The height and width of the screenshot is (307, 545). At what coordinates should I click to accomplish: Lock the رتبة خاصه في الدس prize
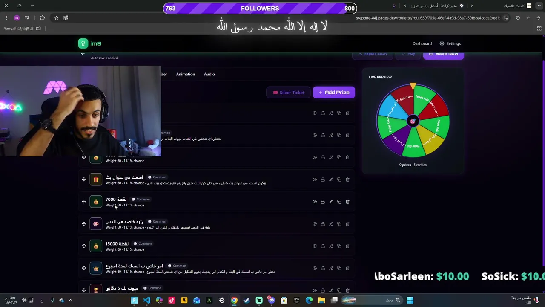[x=323, y=224]
